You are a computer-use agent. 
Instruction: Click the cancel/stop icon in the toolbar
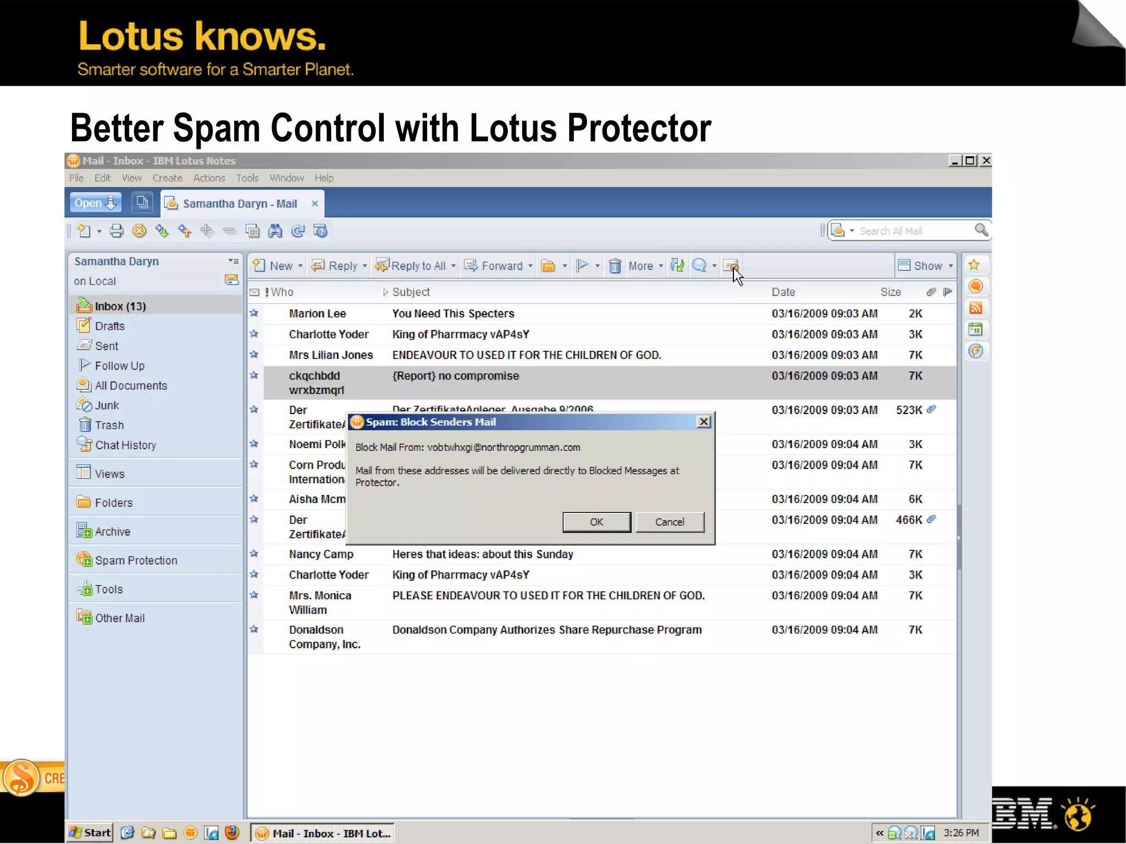[x=140, y=231]
